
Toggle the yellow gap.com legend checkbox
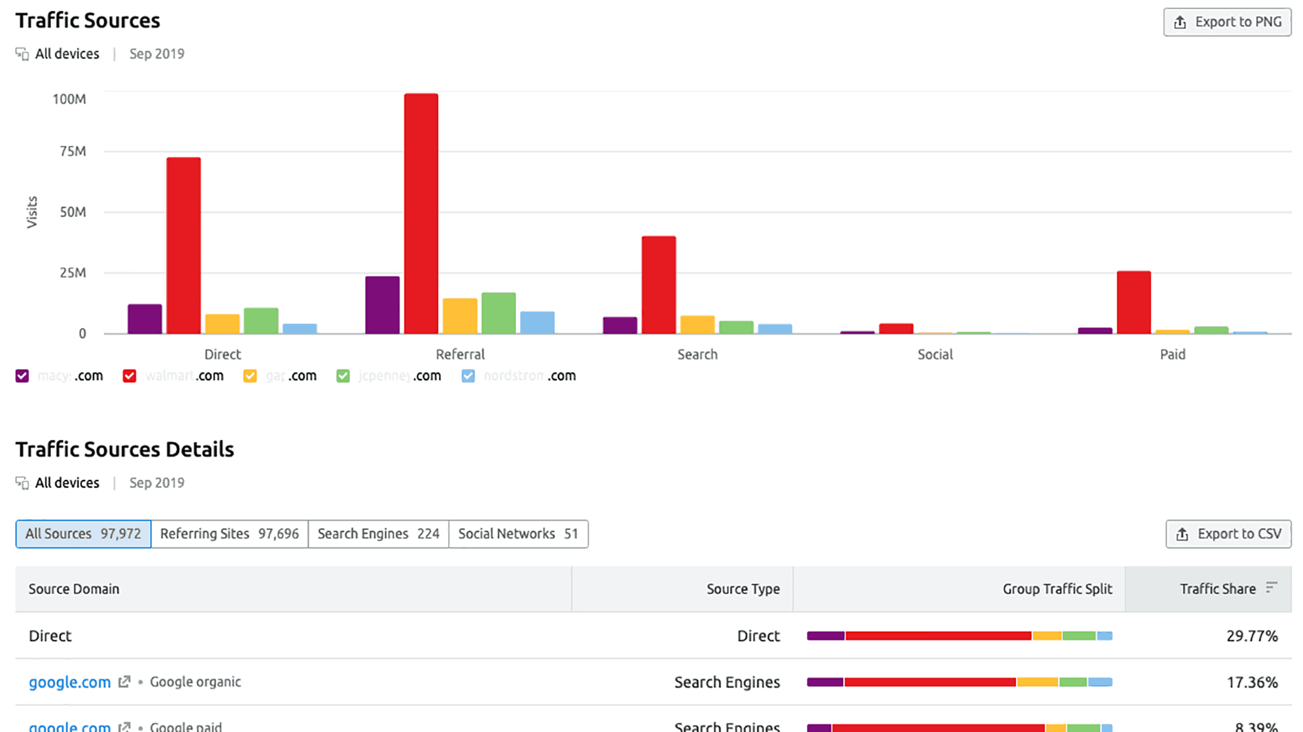point(250,376)
